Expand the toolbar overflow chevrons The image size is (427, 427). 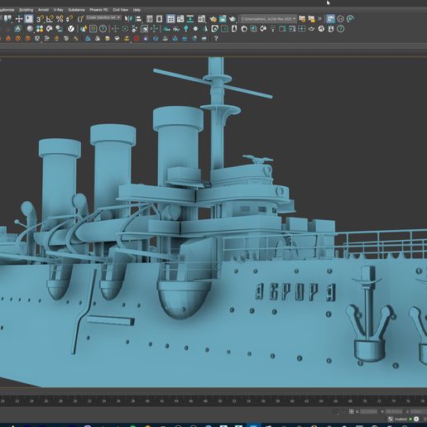(x=319, y=19)
